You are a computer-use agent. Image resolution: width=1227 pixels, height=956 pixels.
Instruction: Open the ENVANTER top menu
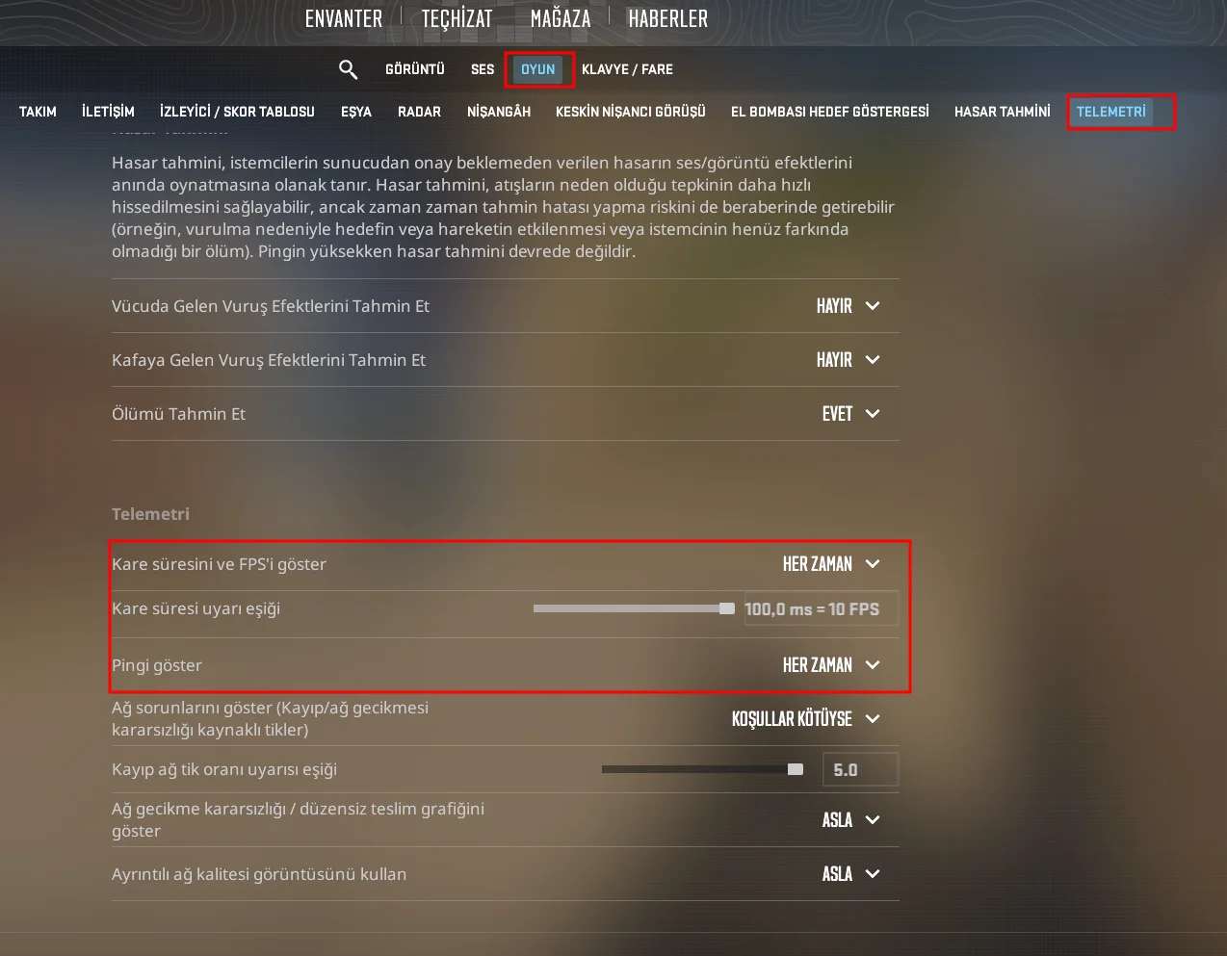tap(344, 18)
